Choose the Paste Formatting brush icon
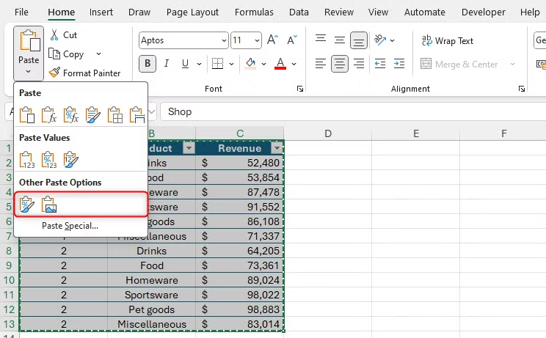The image size is (546, 338). point(27,205)
